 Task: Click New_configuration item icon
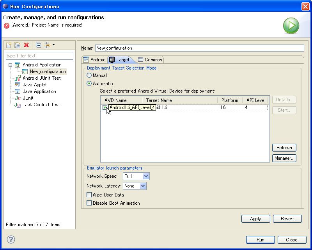pyautogui.click(x=25, y=71)
